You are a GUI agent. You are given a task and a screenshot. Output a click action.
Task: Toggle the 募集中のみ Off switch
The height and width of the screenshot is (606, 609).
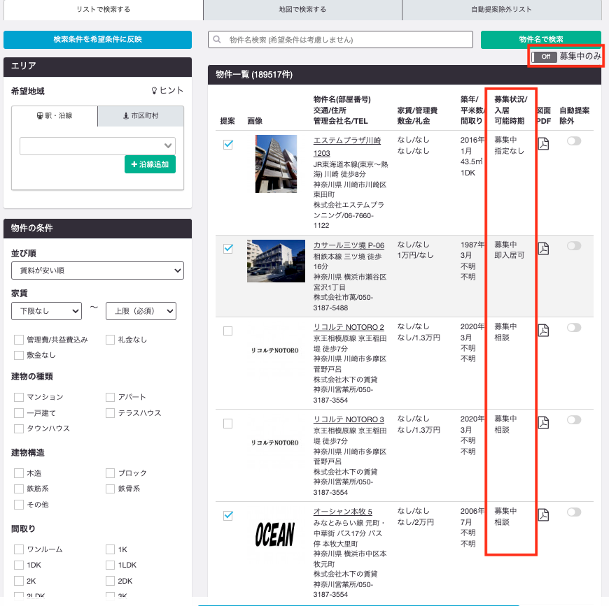544,57
